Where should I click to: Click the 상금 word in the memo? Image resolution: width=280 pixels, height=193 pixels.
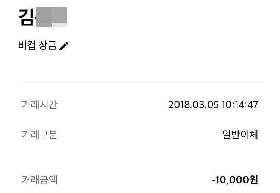pos(48,45)
